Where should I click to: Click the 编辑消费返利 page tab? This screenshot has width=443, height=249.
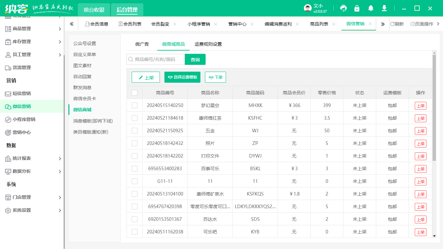pos(278,24)
